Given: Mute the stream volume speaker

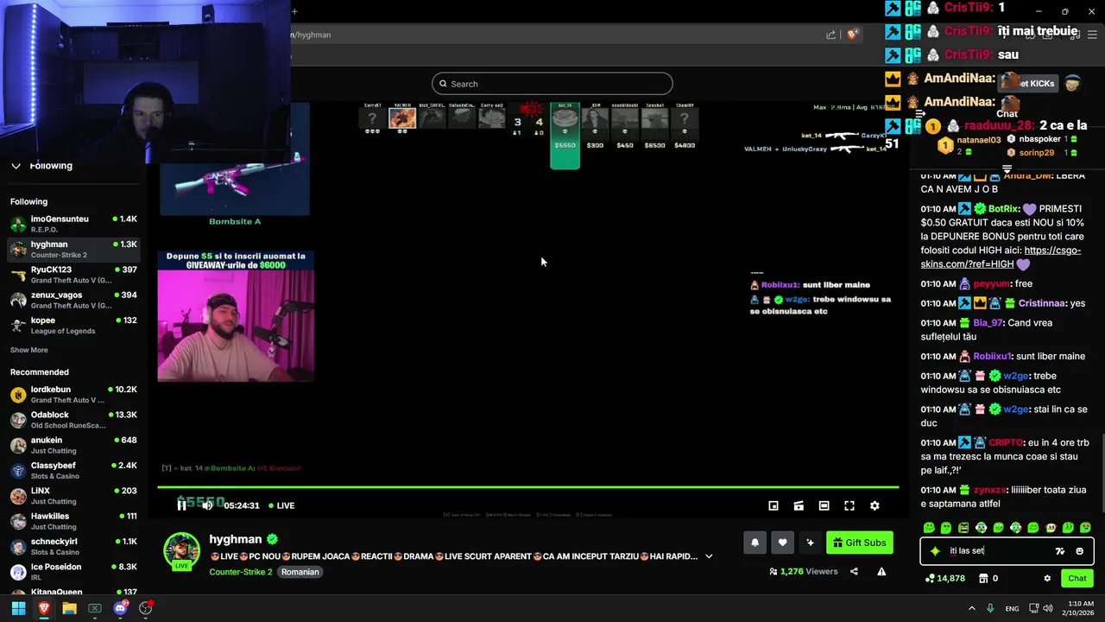Looking at the screenshot, I should [207, 505].
